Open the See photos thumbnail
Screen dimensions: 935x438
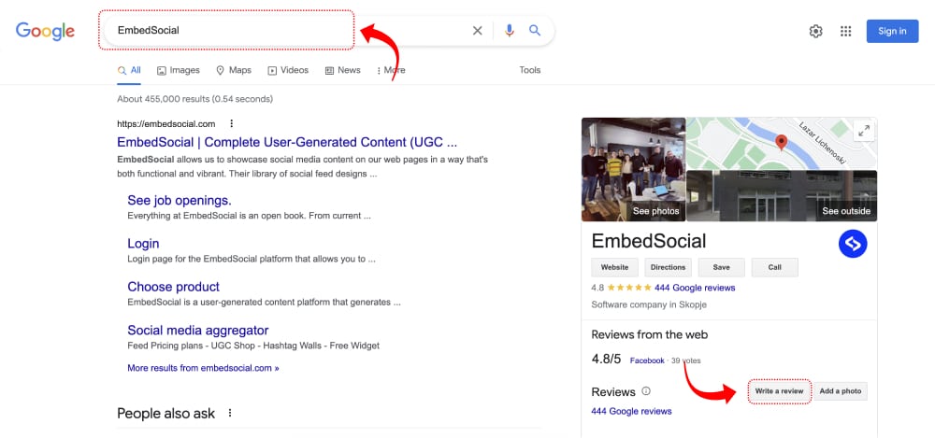point(633,169)
